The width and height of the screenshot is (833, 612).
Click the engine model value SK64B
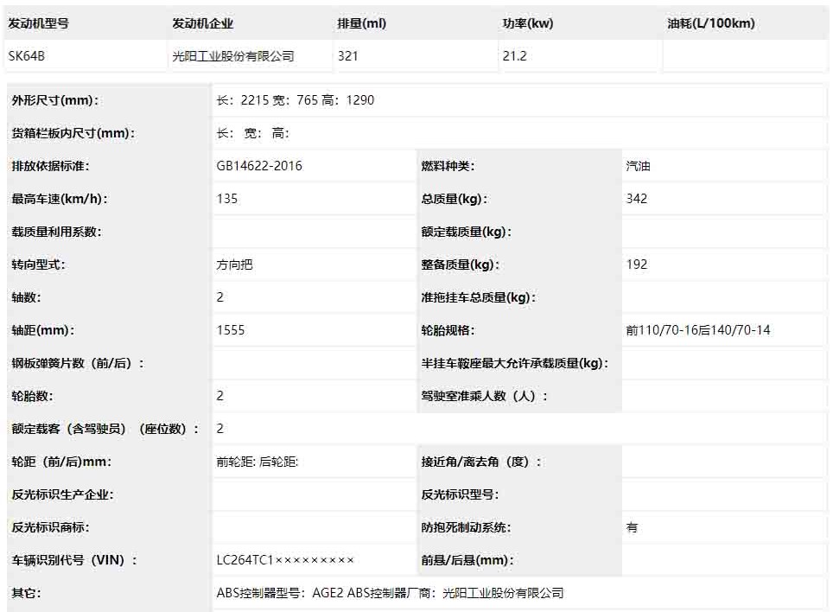[x=26, y=56]
